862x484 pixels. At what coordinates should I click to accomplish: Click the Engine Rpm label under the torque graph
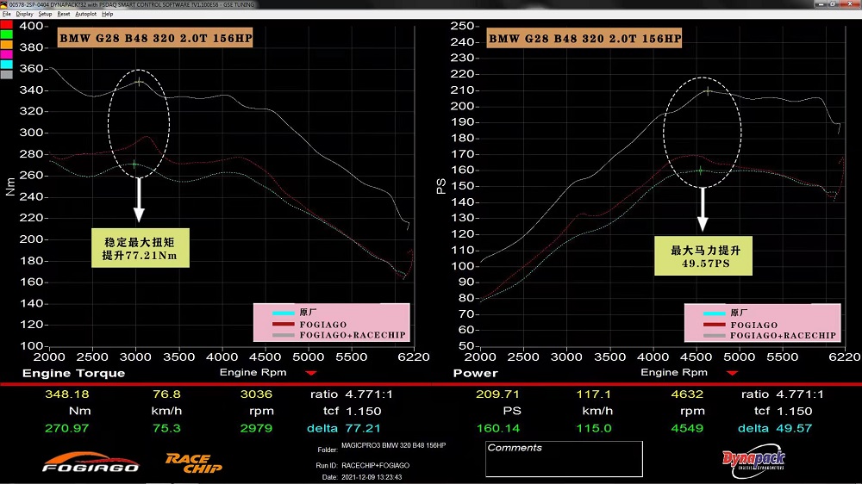(x=253, y=373)
